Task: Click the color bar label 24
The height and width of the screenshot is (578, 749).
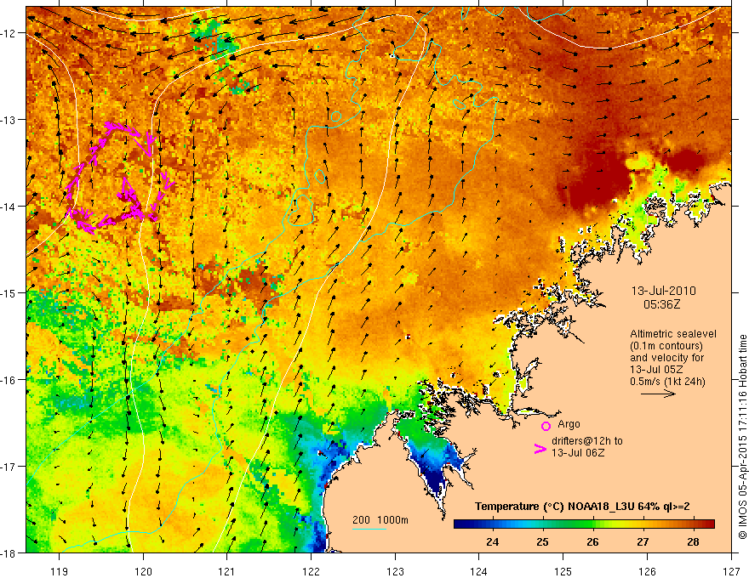Action: (493, 541)
